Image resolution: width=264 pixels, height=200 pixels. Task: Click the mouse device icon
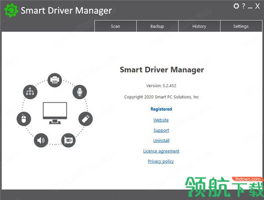24,119
